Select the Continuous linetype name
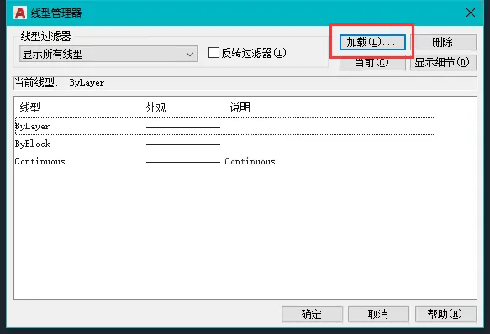Viewport: 490px width, 334px height. (40, 161)
